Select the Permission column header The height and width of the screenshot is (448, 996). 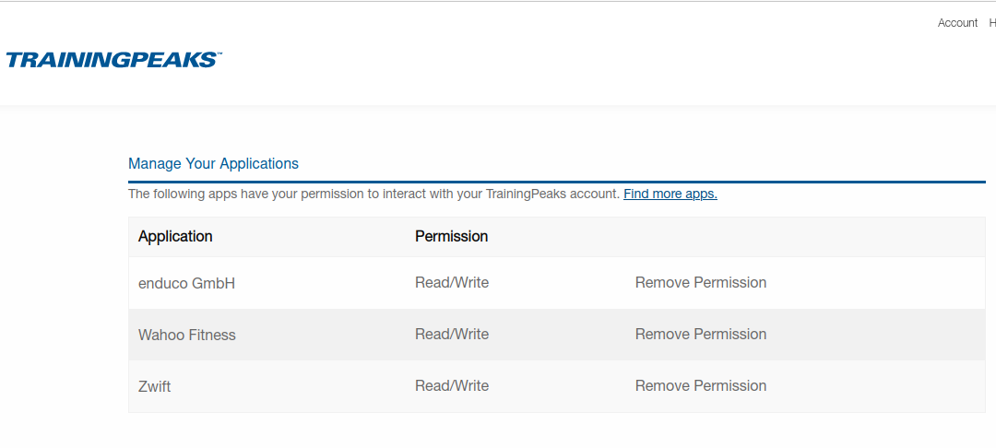tap(451, 237)
